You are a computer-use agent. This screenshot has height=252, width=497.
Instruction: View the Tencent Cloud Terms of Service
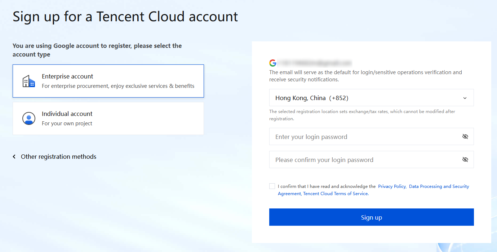coord(335,194)
